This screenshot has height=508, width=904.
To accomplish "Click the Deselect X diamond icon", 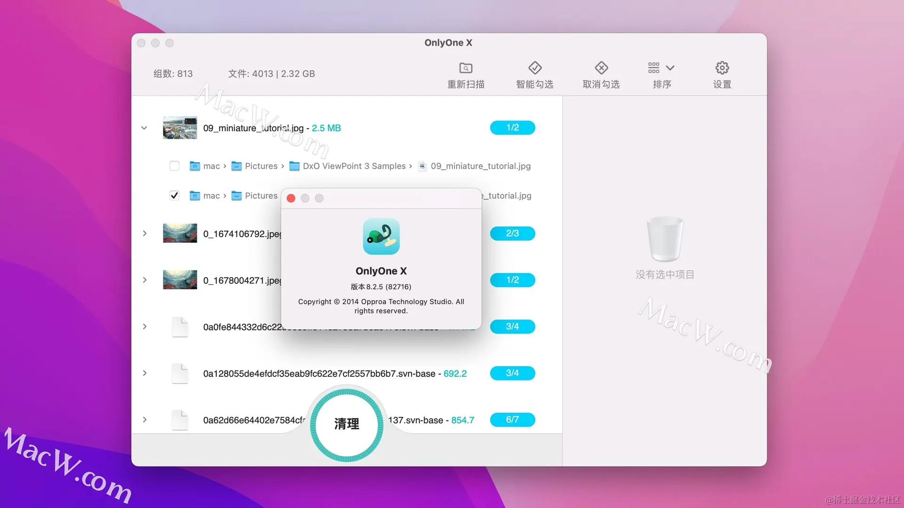I will [x=601, y=68].
